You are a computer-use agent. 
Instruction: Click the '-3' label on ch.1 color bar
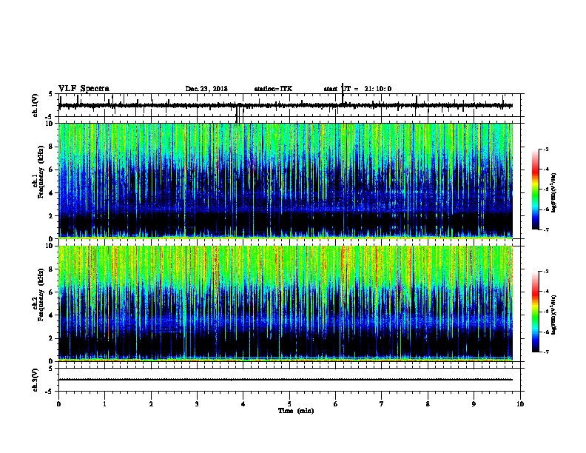(545, 150)
